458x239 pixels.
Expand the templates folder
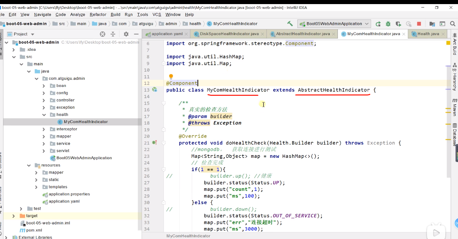click(36, 187)
